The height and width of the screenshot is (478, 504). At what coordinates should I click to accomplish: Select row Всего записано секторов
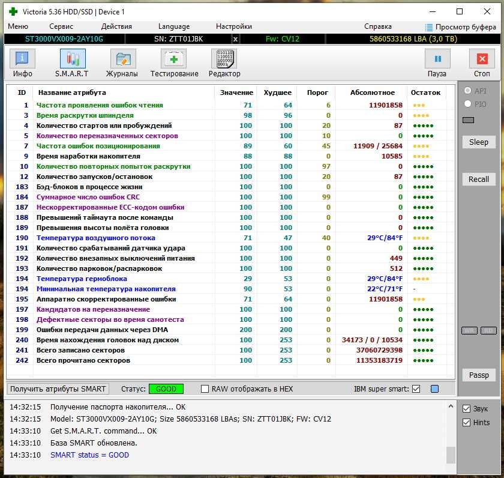[230, 350]
